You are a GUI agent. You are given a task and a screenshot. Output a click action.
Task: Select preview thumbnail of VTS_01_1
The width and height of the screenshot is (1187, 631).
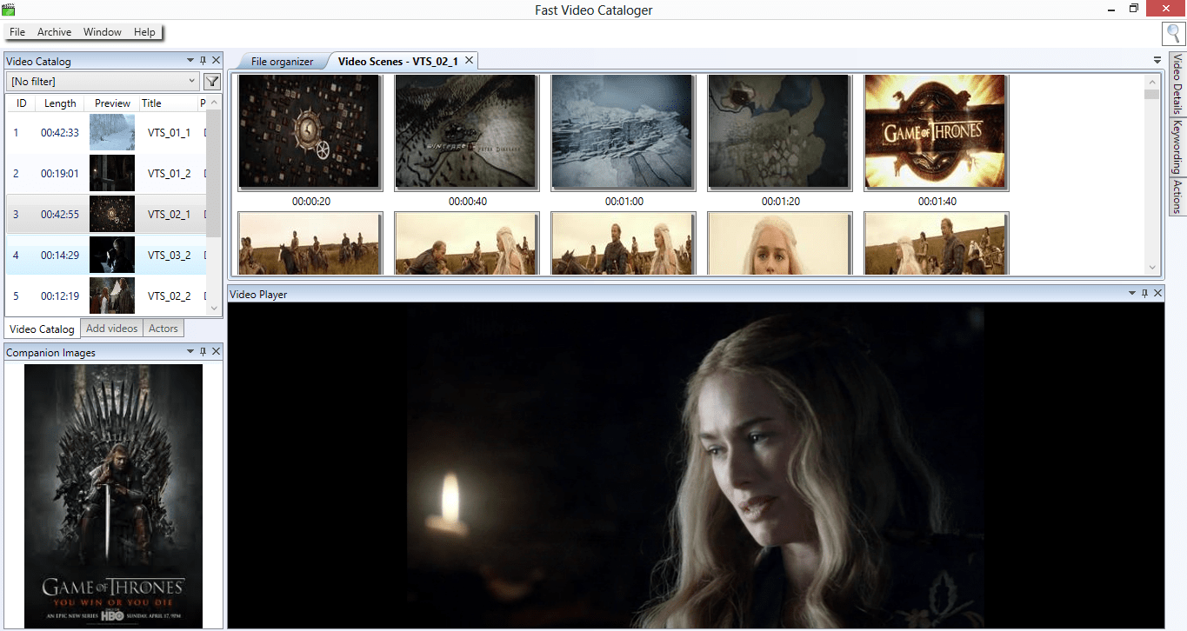112,132
